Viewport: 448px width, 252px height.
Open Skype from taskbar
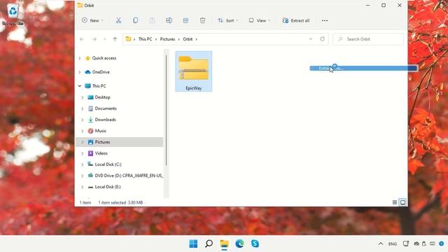pos(255,244)
